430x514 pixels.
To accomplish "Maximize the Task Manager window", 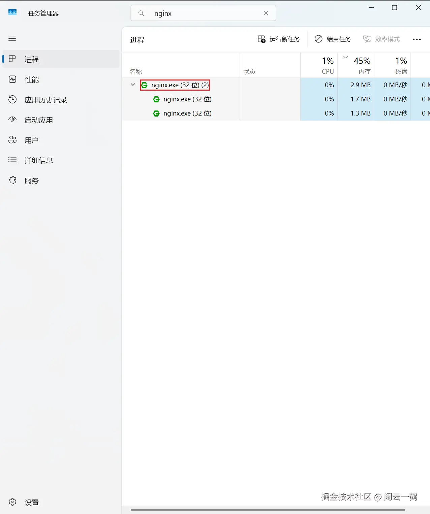I will (x=395, y=7).
